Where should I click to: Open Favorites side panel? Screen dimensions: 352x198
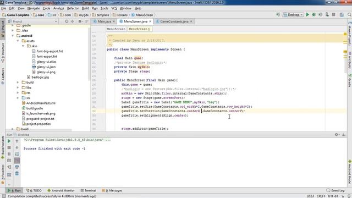click(x=3, y=174)
